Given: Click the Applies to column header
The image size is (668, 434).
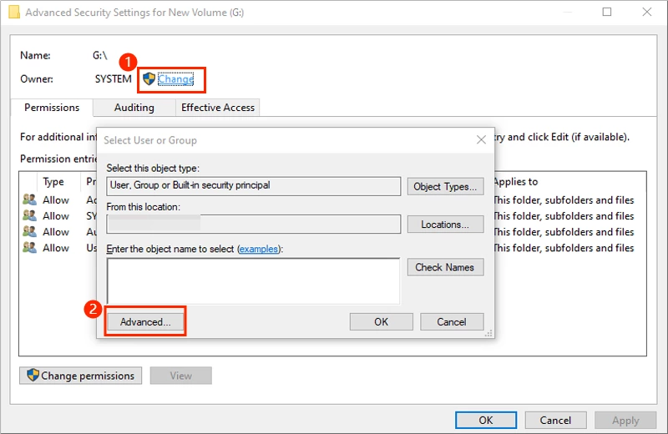Looking at the screenshot, I should click(x=516, y=182).
